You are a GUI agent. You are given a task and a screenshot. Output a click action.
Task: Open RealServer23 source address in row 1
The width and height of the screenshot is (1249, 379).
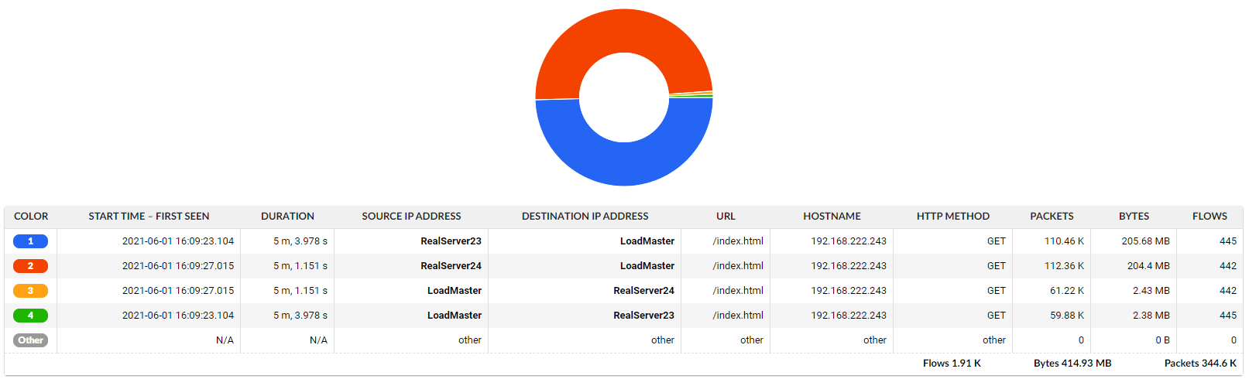click(x=451, y=241)
